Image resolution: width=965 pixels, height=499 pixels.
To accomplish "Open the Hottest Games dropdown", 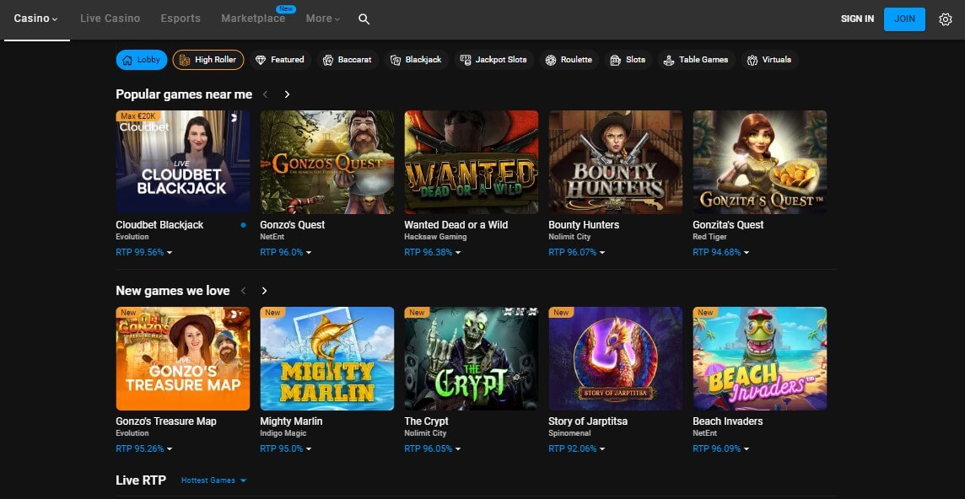I will [x=213, y=480].
